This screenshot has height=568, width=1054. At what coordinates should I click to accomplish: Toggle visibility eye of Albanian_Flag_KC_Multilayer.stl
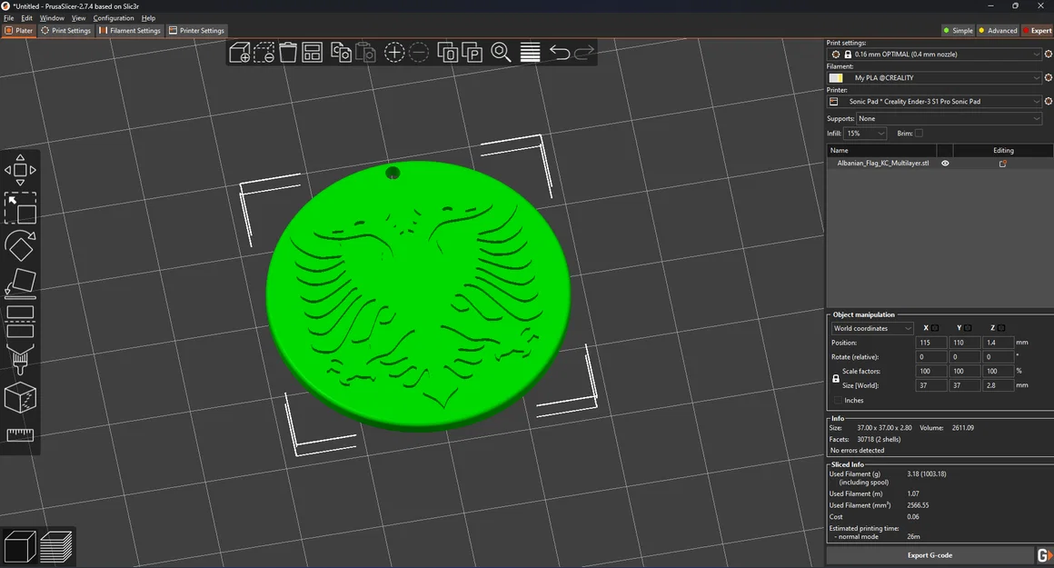[944, 164]
